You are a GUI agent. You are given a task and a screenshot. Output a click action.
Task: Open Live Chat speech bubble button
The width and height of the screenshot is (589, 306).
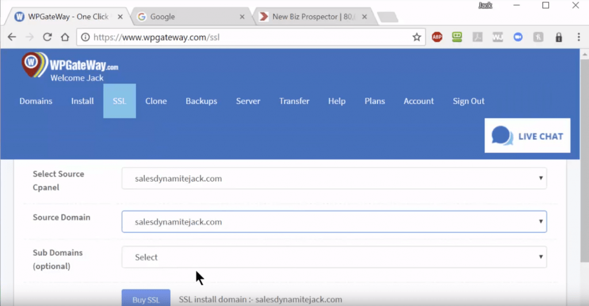coord(527,136)
